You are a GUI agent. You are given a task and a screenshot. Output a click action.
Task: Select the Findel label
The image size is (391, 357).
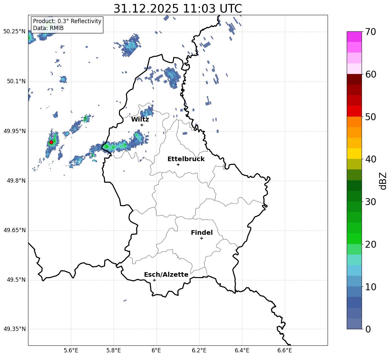coord(202,232)
